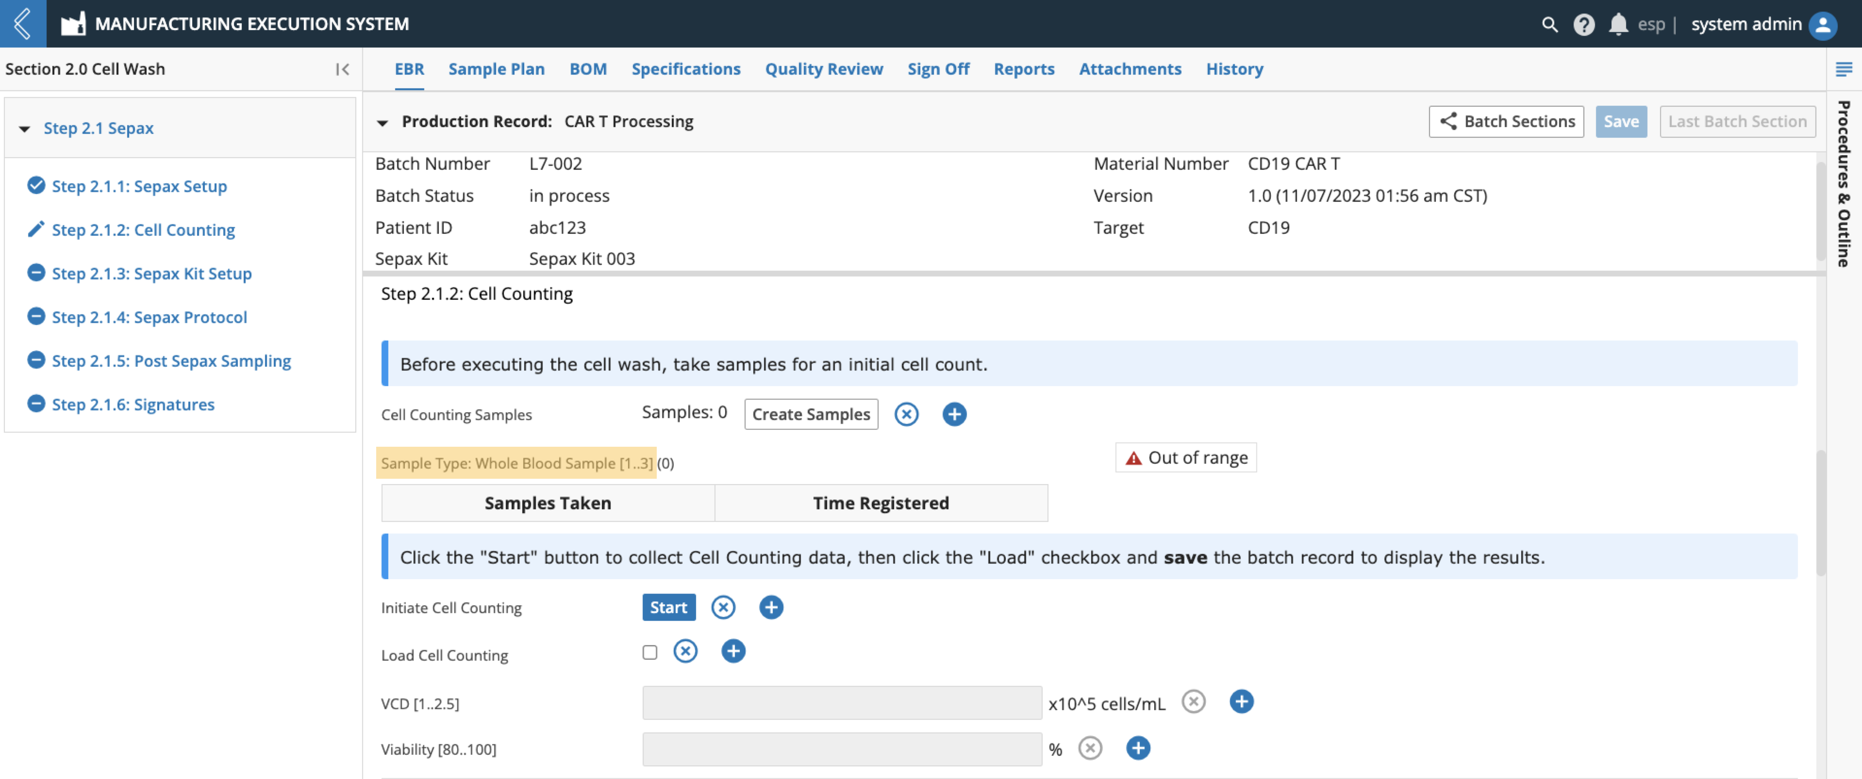Image resolution: width=1862 pixels, height=779 pixels.
Task: Click the Whole Blood Sample type label
Action: pyautogui.click(x=516, y=463)
